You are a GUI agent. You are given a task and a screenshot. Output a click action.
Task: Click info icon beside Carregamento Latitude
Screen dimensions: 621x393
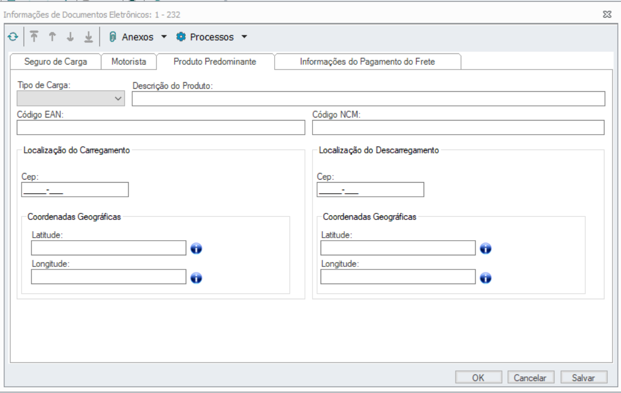click(196, 249)
